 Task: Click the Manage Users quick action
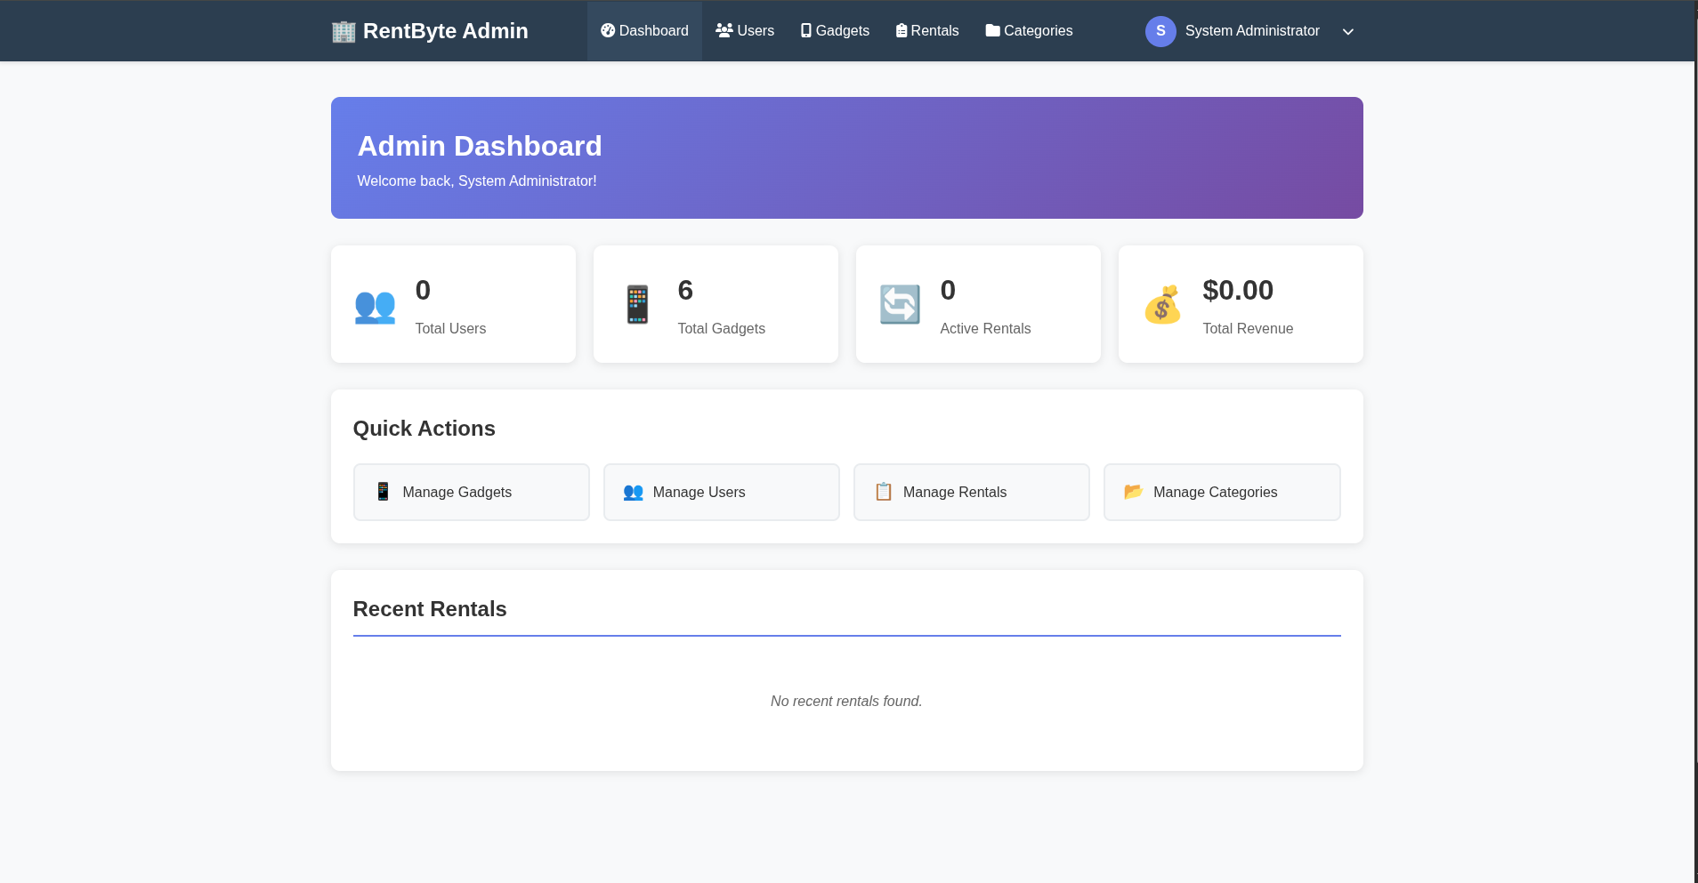tap(721, 492)
